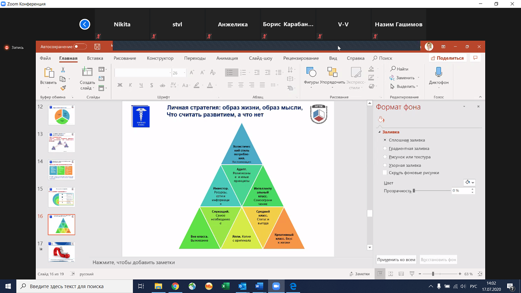521x293 pixels.
Task: Toggle underline Ч formatting
Action: click(141, 85)
